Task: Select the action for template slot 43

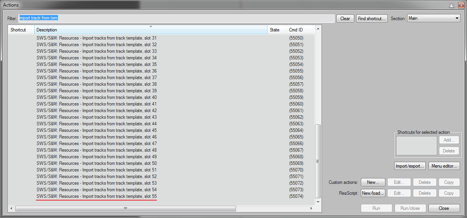Action: (x=96, y=117)
